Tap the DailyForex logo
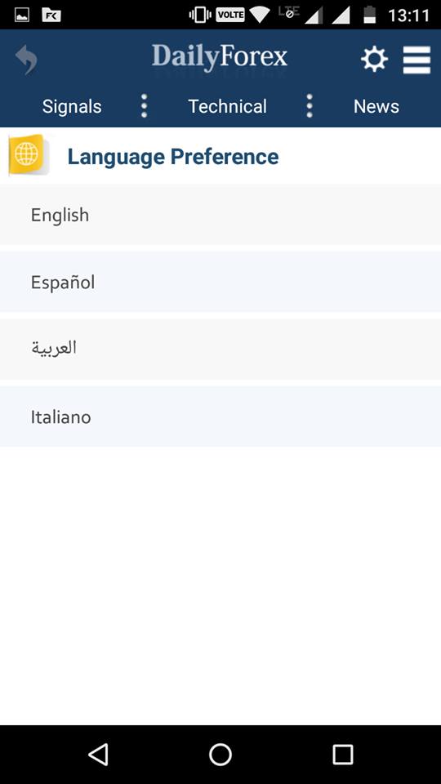The width and height of the screenshot is (441, 784). pyautogui.click(x=220, y=59)
